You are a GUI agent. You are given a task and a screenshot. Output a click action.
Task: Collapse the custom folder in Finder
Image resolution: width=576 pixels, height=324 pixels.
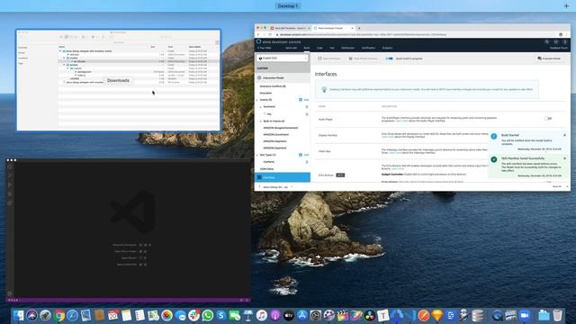[x=68, y=68]
